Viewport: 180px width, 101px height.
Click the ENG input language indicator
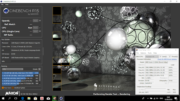pyautogui.click(x=161, y=98)
